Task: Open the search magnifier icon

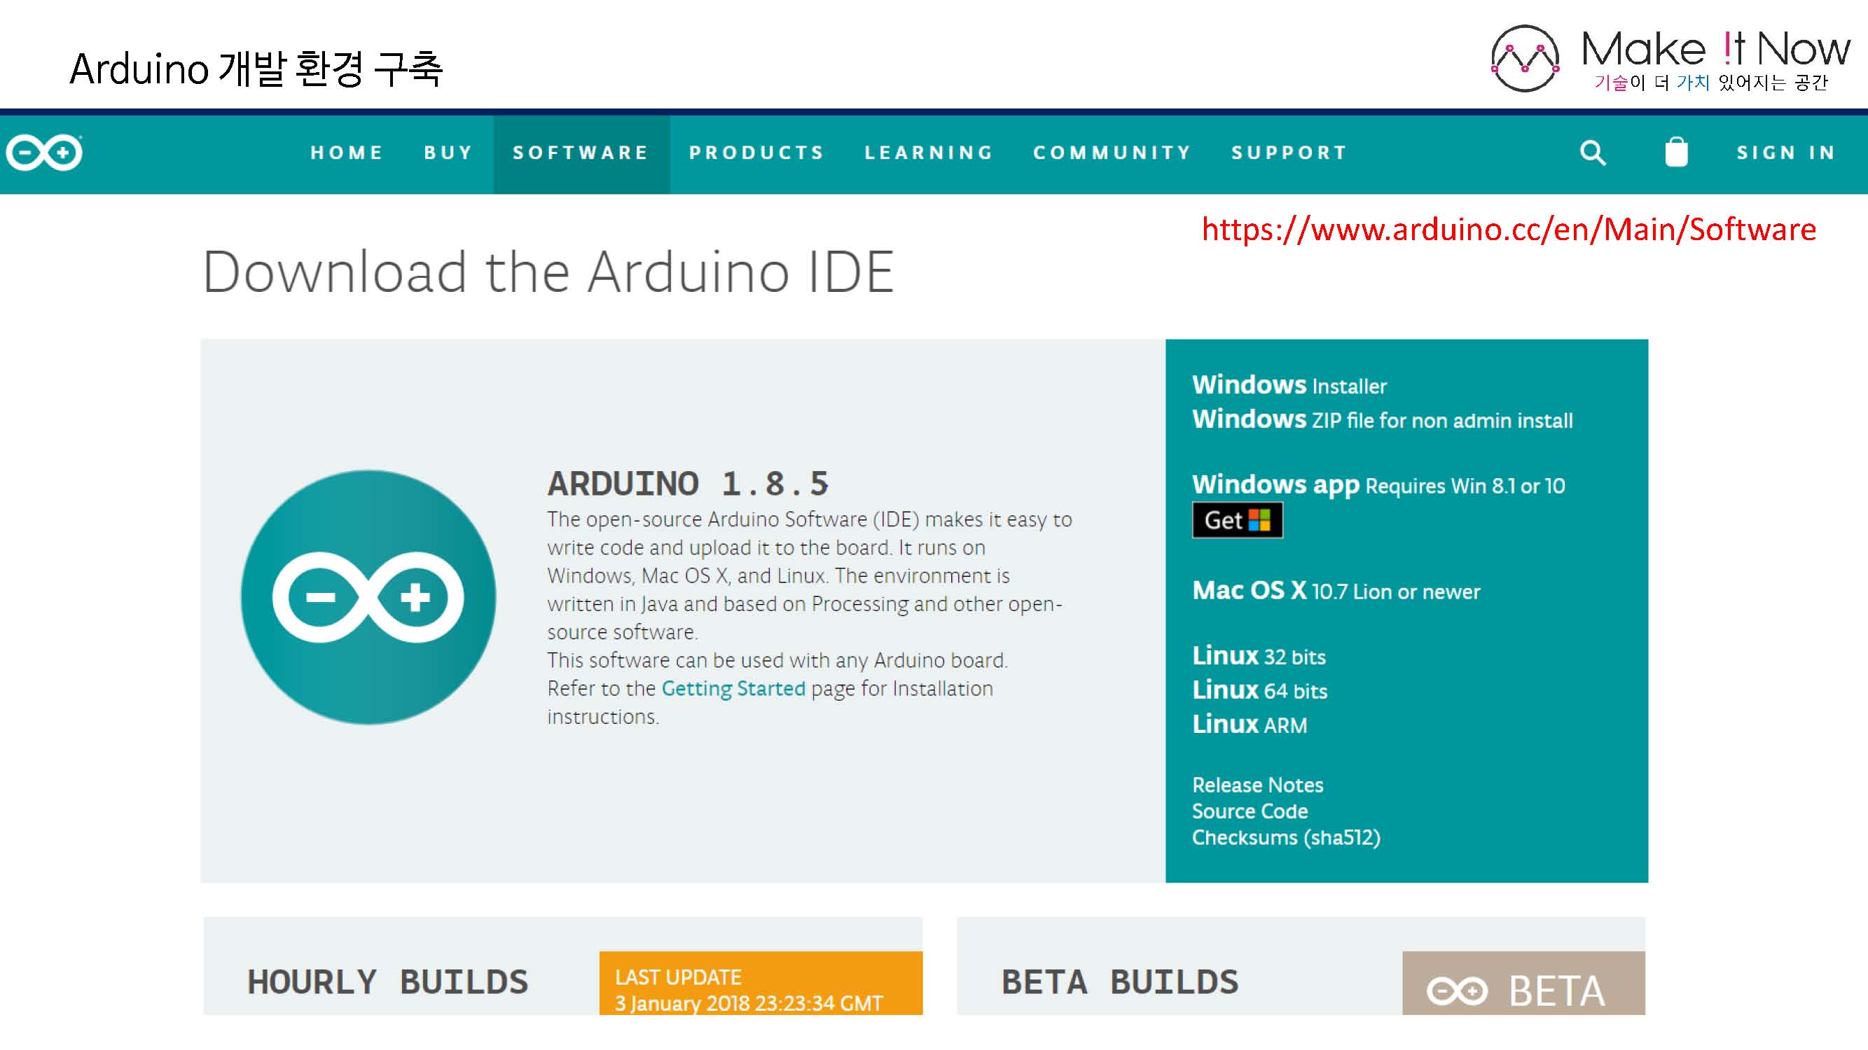Action: pos(1593,152)
